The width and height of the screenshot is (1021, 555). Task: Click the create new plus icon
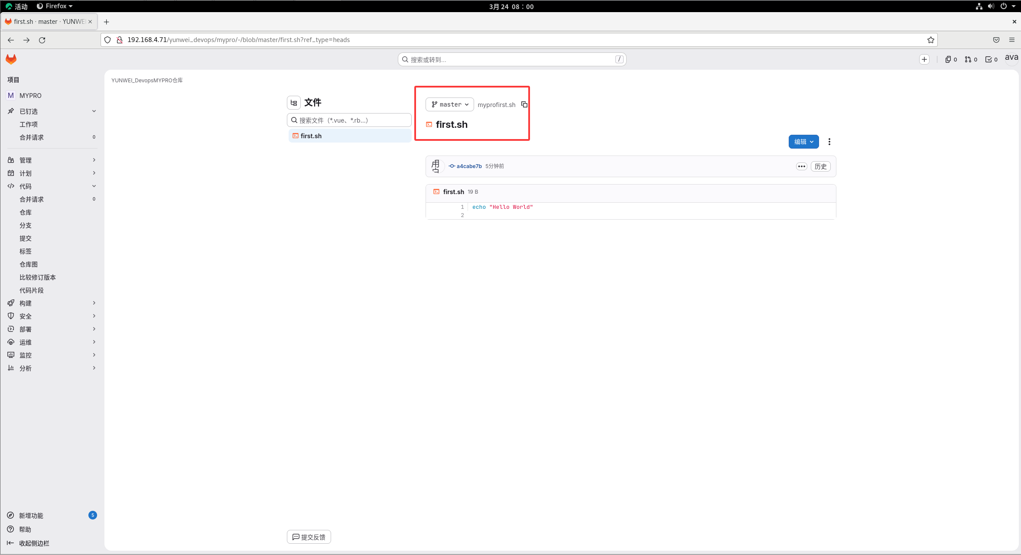pos(924,59)
